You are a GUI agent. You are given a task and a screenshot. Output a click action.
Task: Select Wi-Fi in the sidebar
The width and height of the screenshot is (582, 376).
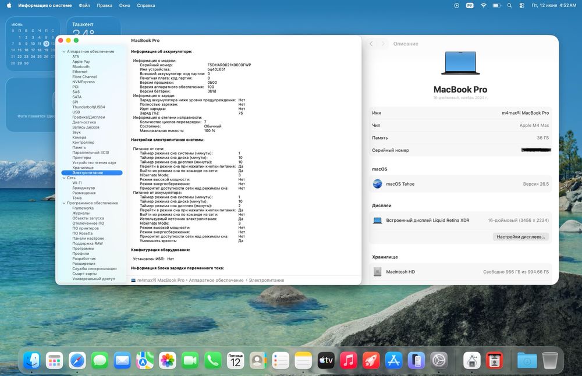coord(77,183)
